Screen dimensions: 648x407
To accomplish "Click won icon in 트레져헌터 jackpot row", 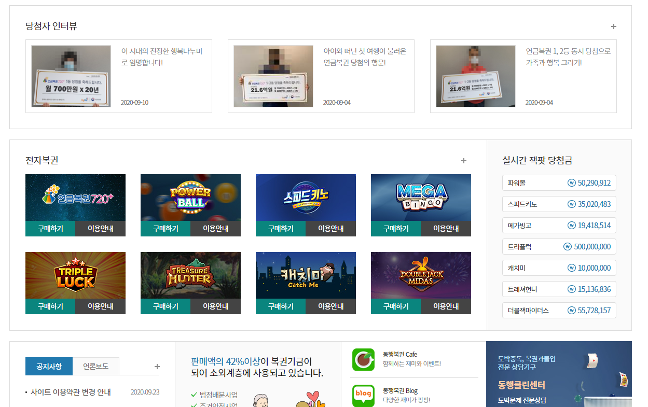I will [x=572, y=289].
